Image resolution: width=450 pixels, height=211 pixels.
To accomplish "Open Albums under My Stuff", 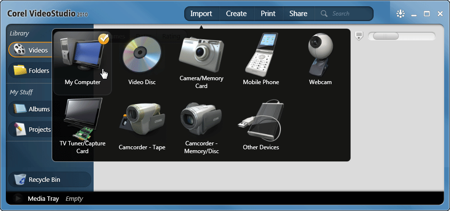I will (x=30, y=109).
